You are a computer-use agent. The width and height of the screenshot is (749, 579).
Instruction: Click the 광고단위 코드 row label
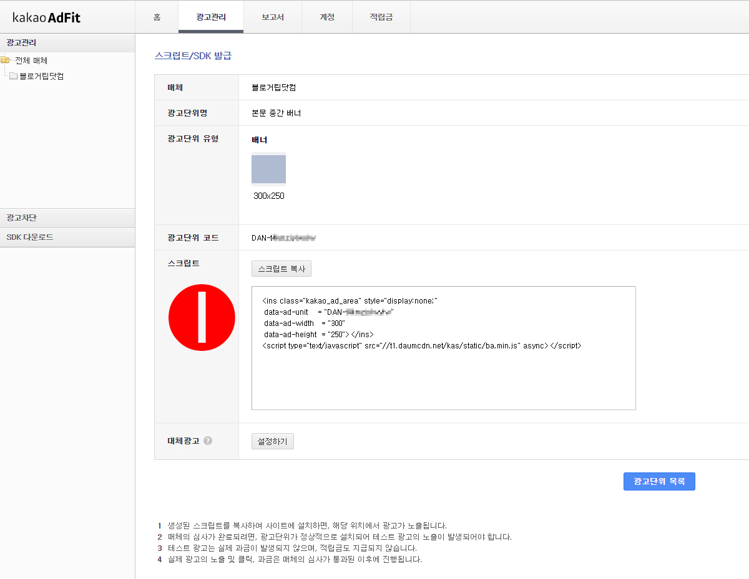193,237
